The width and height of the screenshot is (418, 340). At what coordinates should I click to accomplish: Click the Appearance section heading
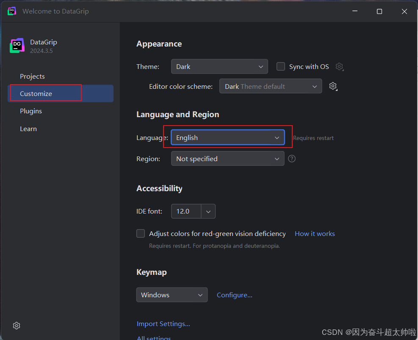pyautogui.click(x=159, y=44)
